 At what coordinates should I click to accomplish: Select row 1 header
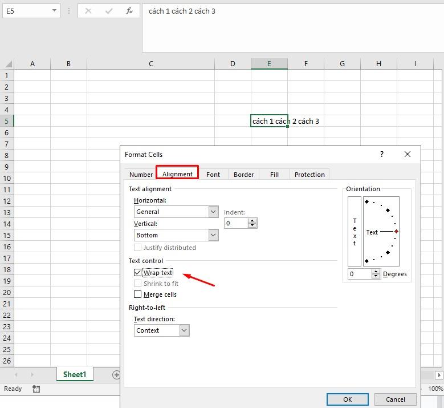[7, 76]
